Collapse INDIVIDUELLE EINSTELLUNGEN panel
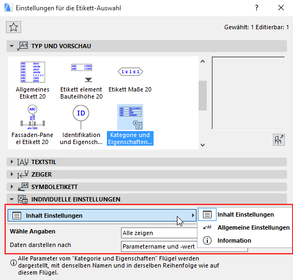 click(11, 199)
